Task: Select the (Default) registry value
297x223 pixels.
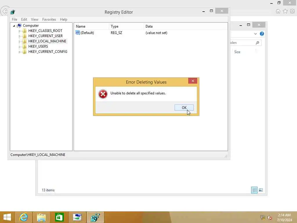Action: coord(87,33)
